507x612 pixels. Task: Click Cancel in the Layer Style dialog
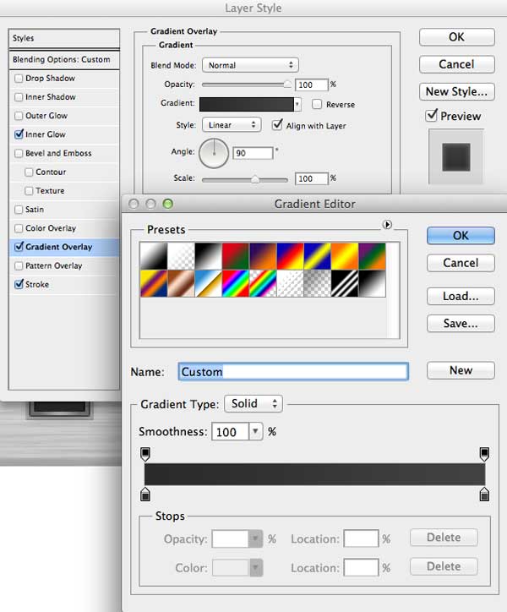[456, 64]
